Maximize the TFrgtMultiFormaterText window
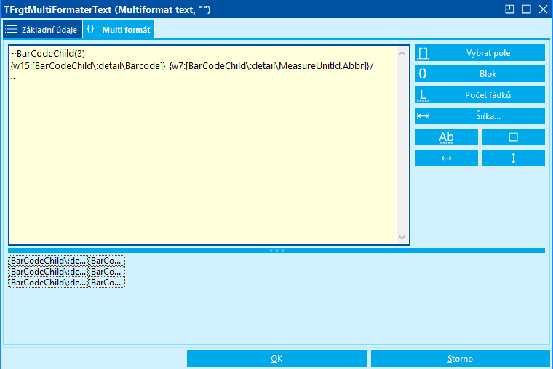Image resolution: width=553 pixels, height=369 pixels. point(527,9)
